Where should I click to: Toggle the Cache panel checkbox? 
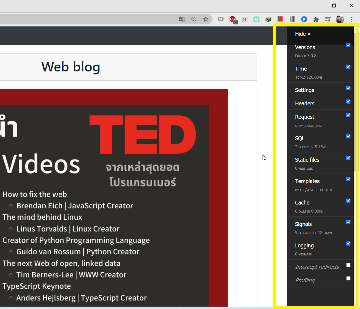coord(348,201)
